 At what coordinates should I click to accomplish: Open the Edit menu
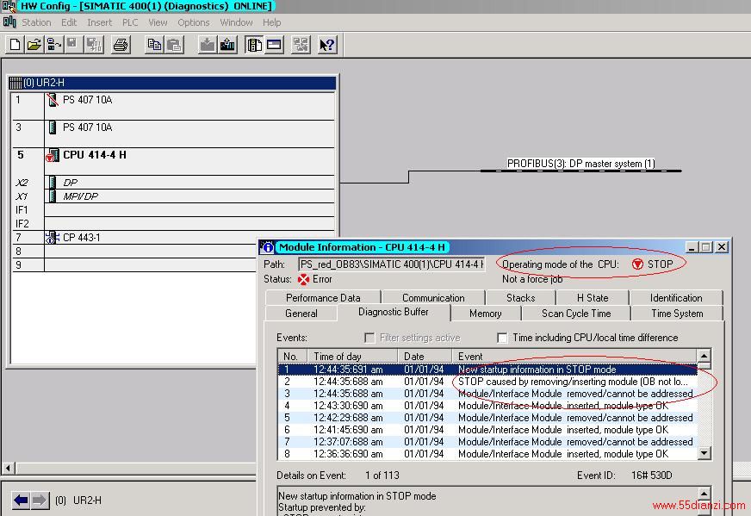[x=69, y=22]
